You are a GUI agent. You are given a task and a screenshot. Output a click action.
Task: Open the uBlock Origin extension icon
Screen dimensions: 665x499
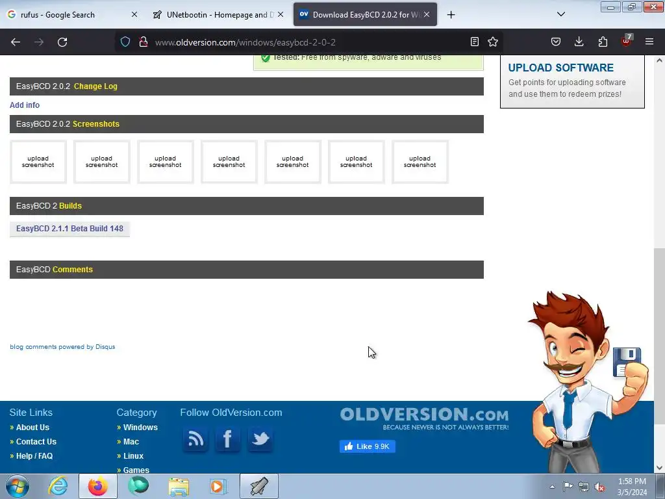coord(627,41)
